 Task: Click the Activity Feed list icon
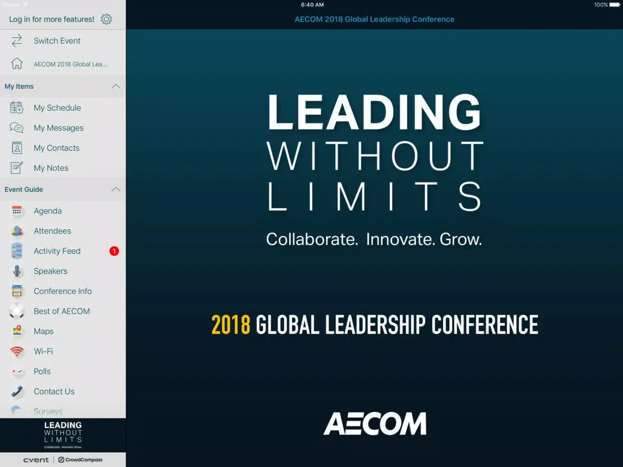tap(16, 251)
